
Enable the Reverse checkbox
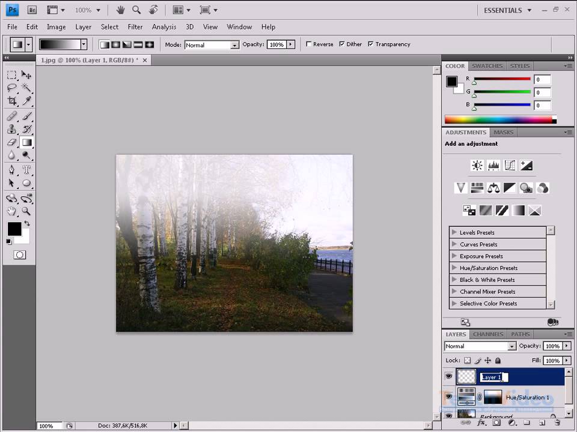click(309, 44)
